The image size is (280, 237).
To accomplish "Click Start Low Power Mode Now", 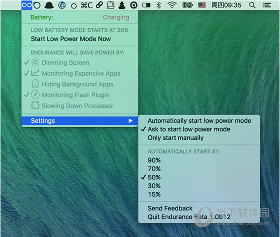I will coord(70,39).
